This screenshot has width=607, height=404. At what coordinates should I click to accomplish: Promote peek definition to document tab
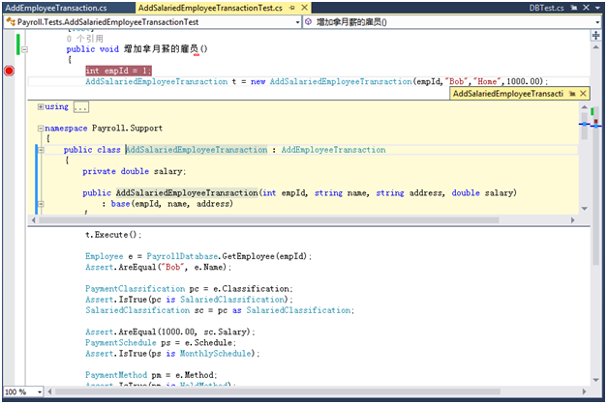point(572,93)
